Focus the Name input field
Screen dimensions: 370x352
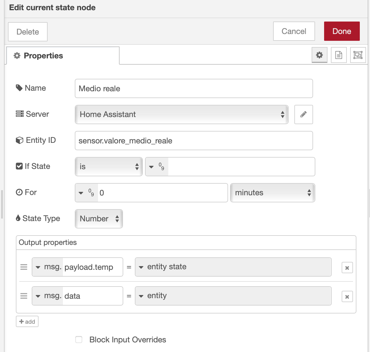coord(194,88)
